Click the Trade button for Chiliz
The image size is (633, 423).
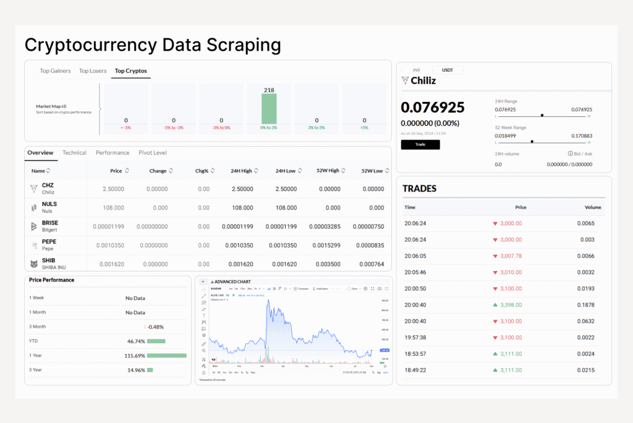tap(420, 145)
